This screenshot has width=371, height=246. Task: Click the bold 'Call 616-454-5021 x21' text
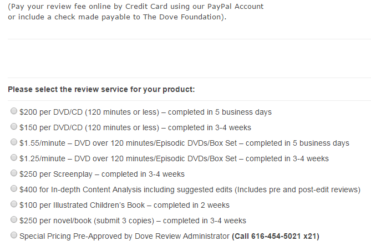tap(276, 237)
